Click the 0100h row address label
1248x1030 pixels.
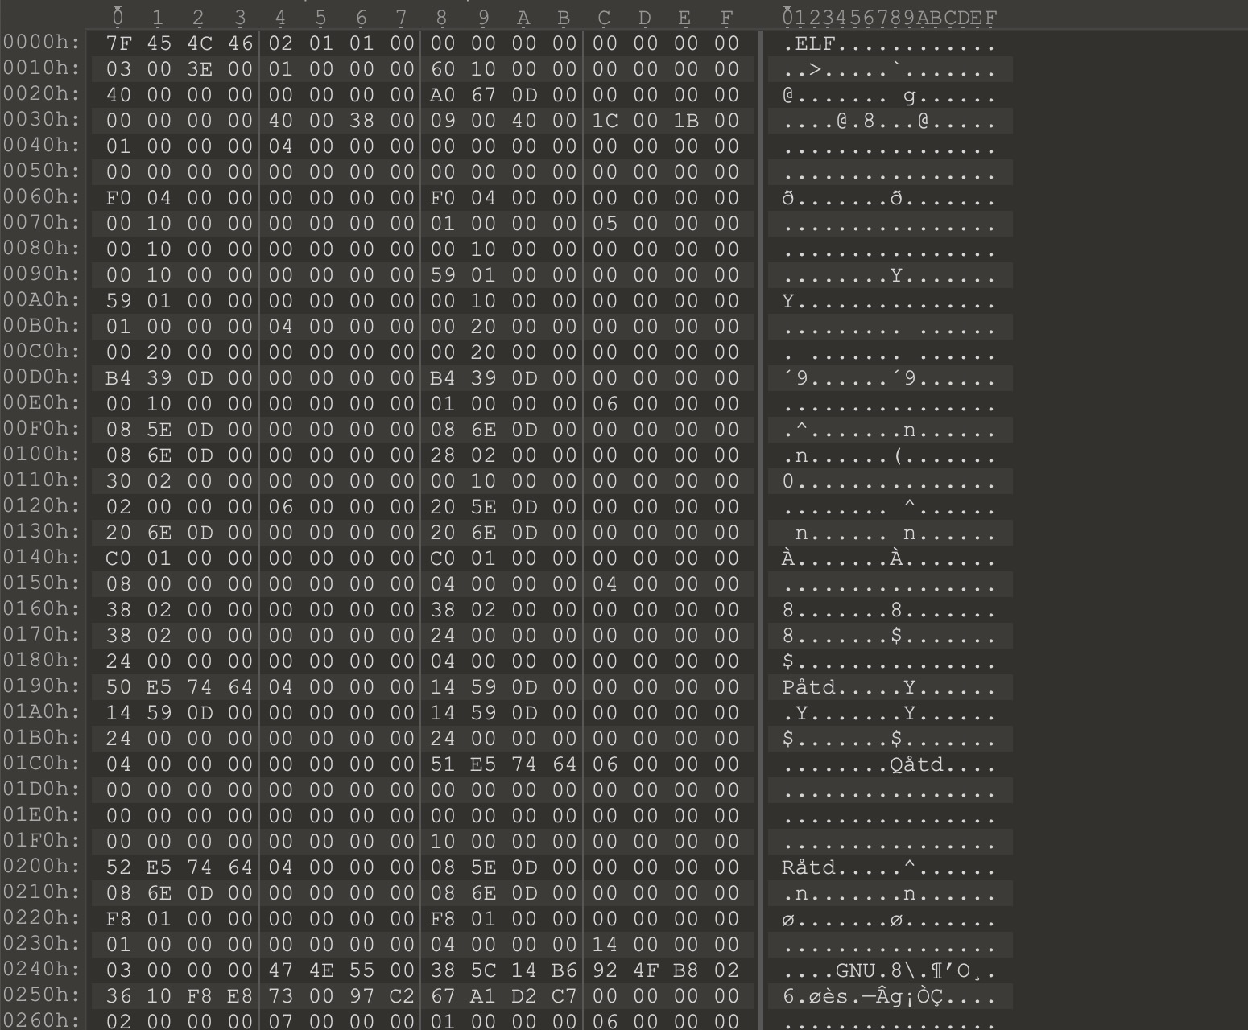click(42, 455)
